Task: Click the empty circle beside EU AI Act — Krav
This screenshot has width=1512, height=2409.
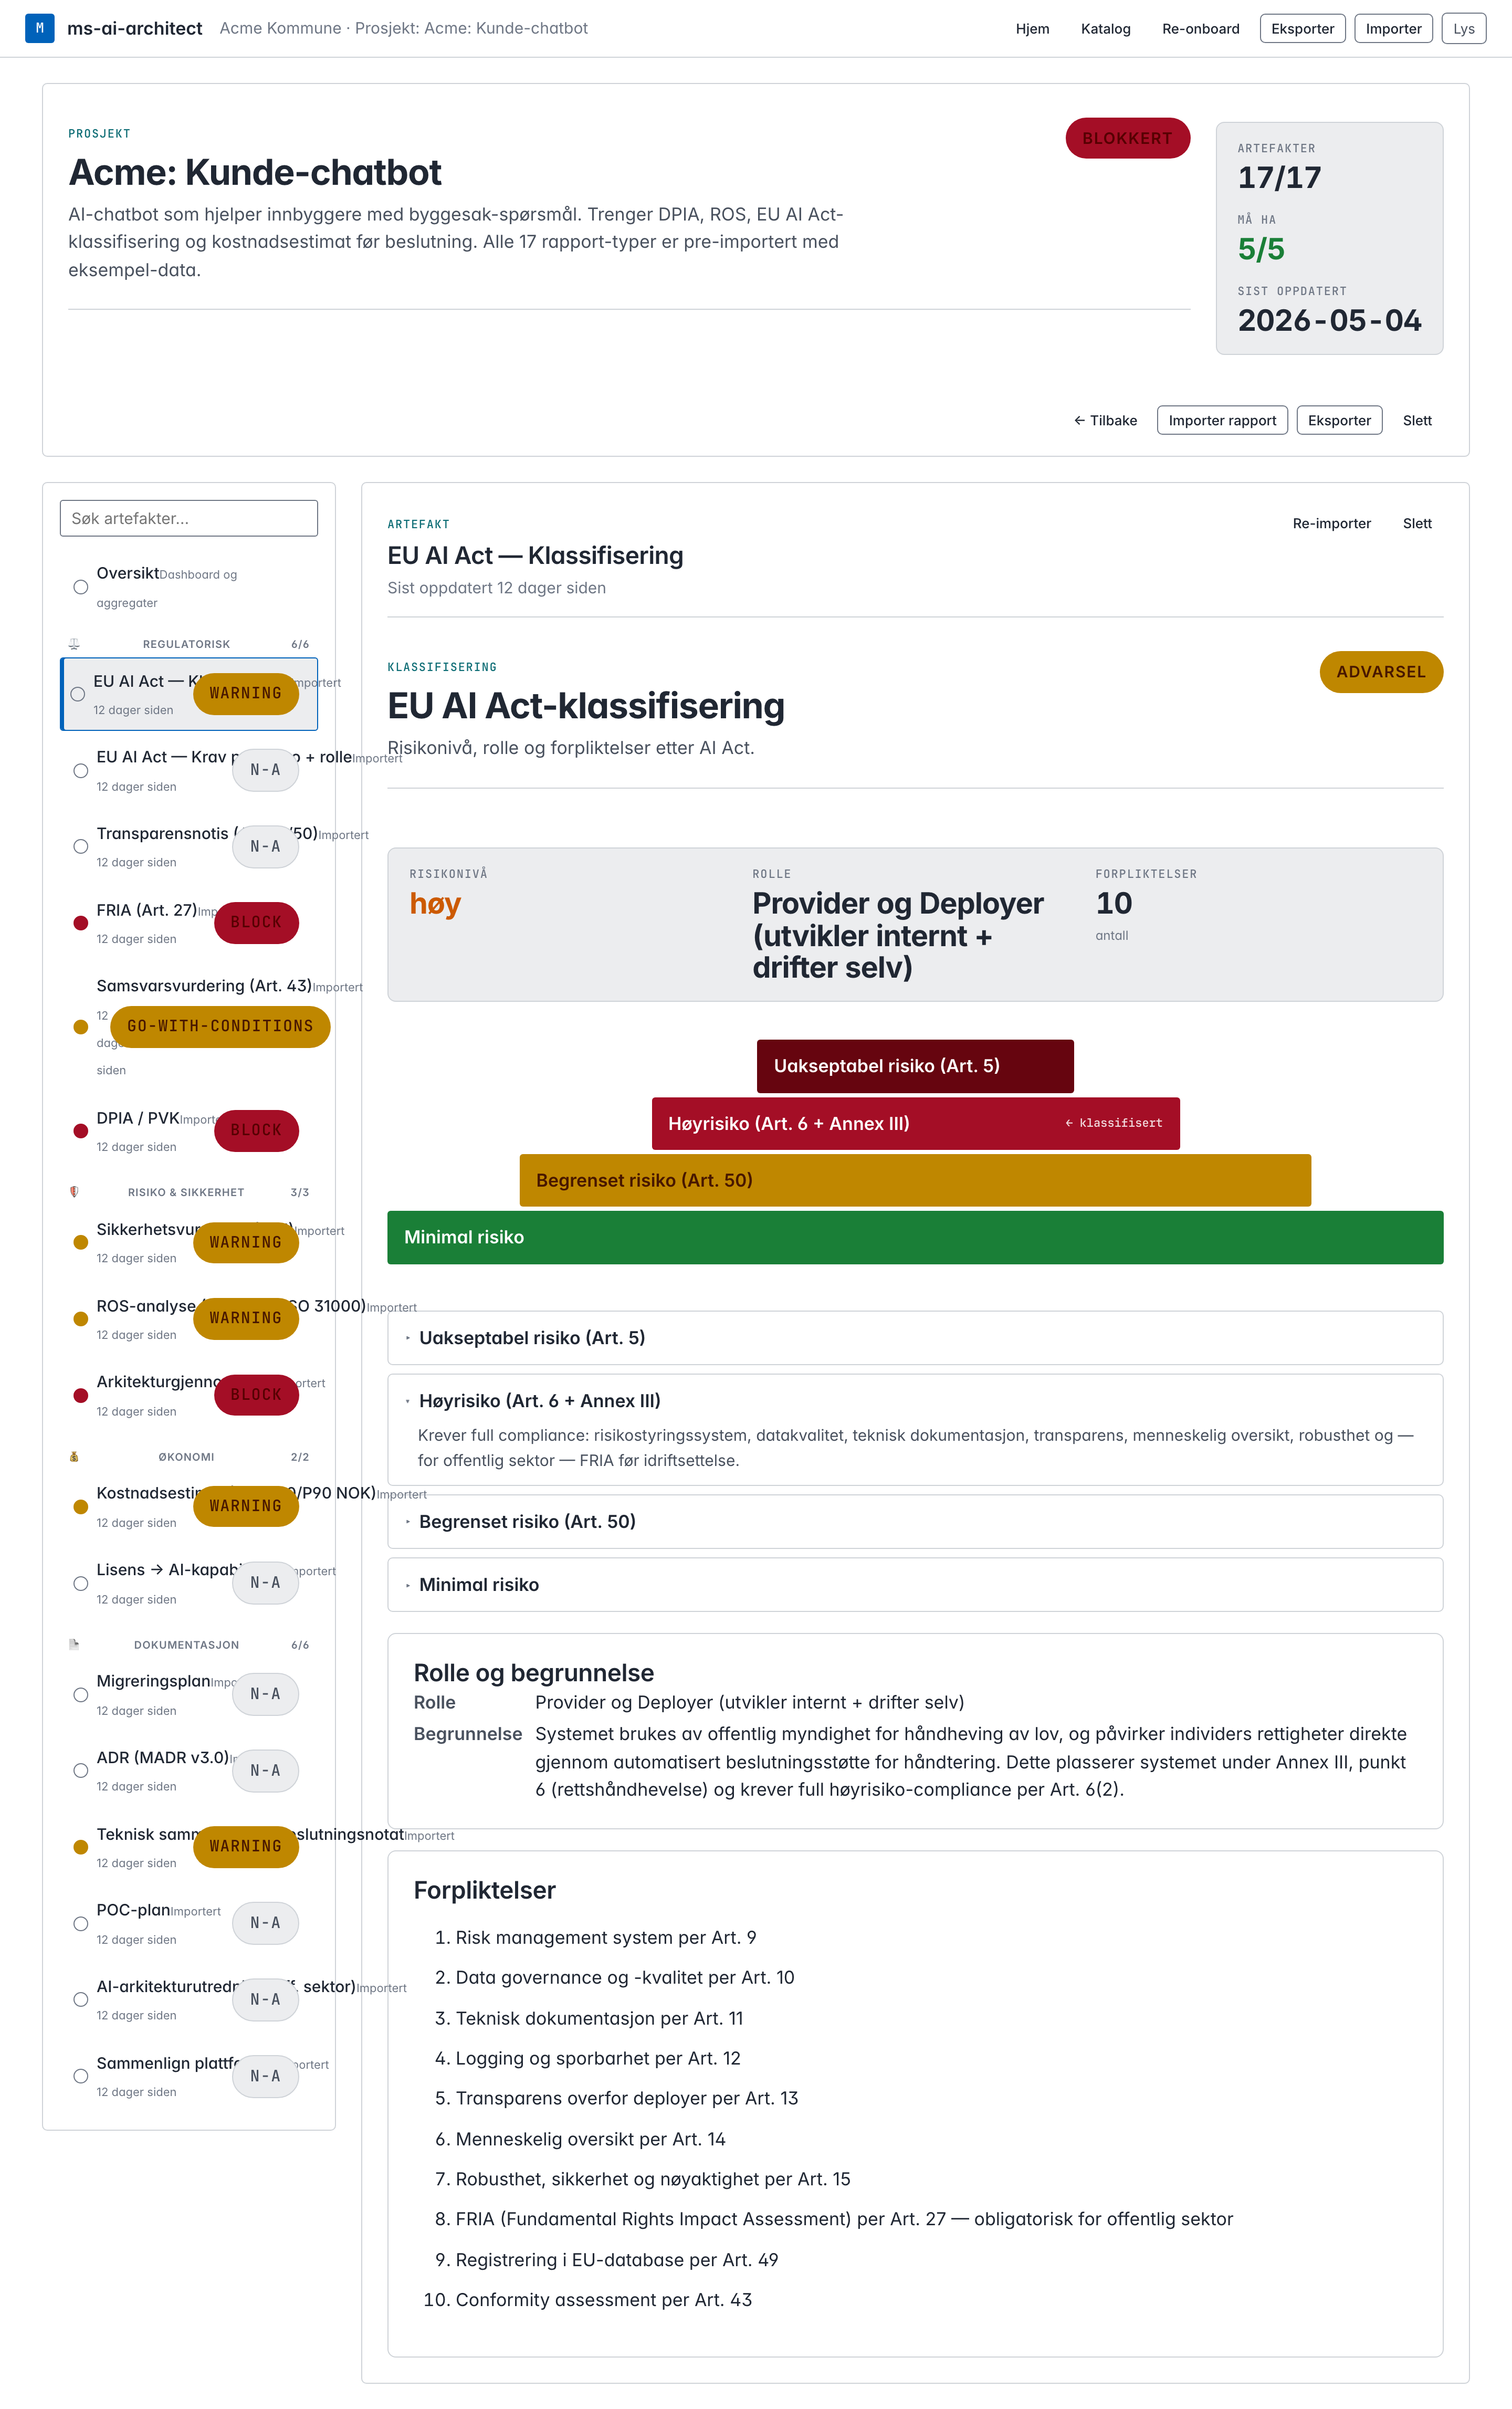Action: point(81,771)
